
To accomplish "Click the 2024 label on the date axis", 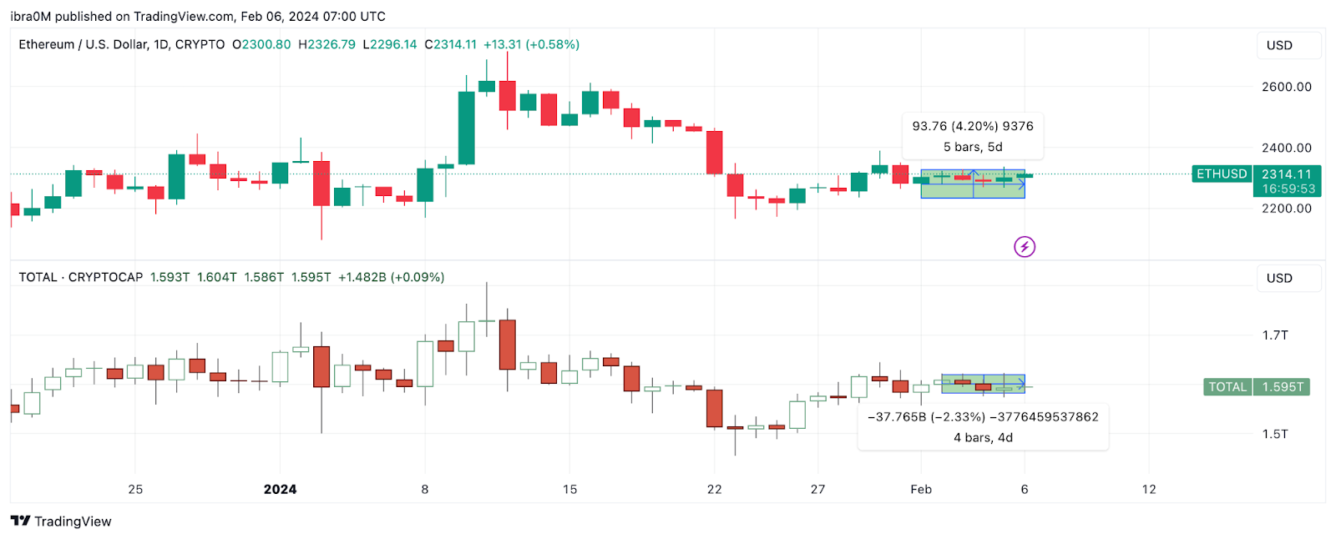I will [x=280, y=490].
